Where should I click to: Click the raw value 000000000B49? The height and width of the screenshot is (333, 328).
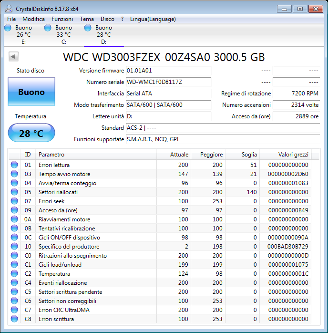point(288,210)
